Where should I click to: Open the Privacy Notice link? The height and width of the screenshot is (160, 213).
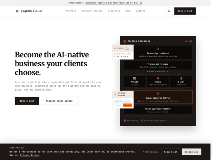click(x=29, y=155)
